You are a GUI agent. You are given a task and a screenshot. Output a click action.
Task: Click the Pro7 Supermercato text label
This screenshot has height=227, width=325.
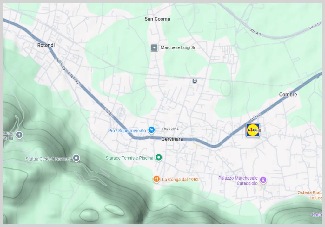pos(127,131)
